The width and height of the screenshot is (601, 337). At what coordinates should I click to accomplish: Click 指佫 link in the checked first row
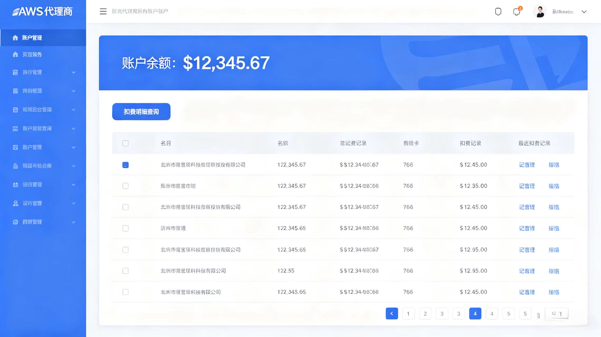click(554, 165)
